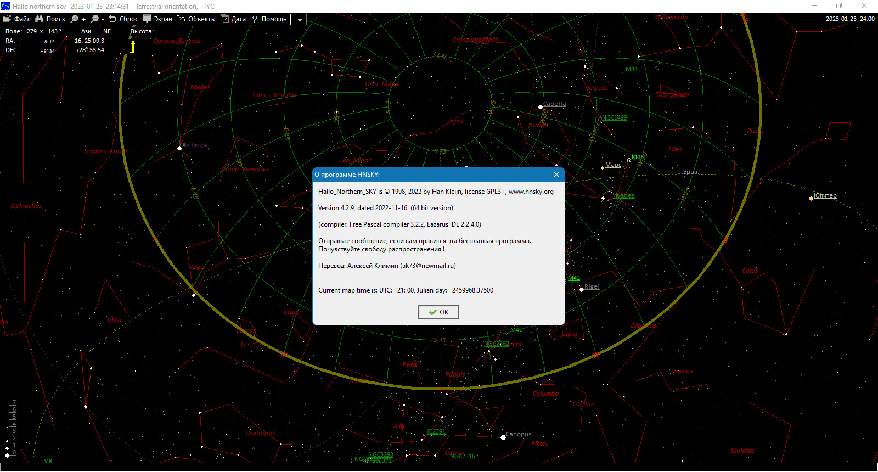Open the Экран monitor icon
The image size is (878, 472).
coord(147,19)
